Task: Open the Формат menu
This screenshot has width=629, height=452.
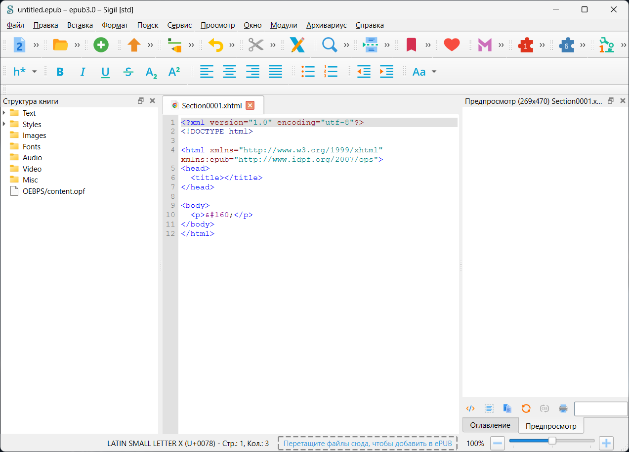Action: 115,25
